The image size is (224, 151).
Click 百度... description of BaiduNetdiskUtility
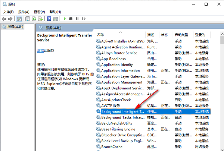152,123
